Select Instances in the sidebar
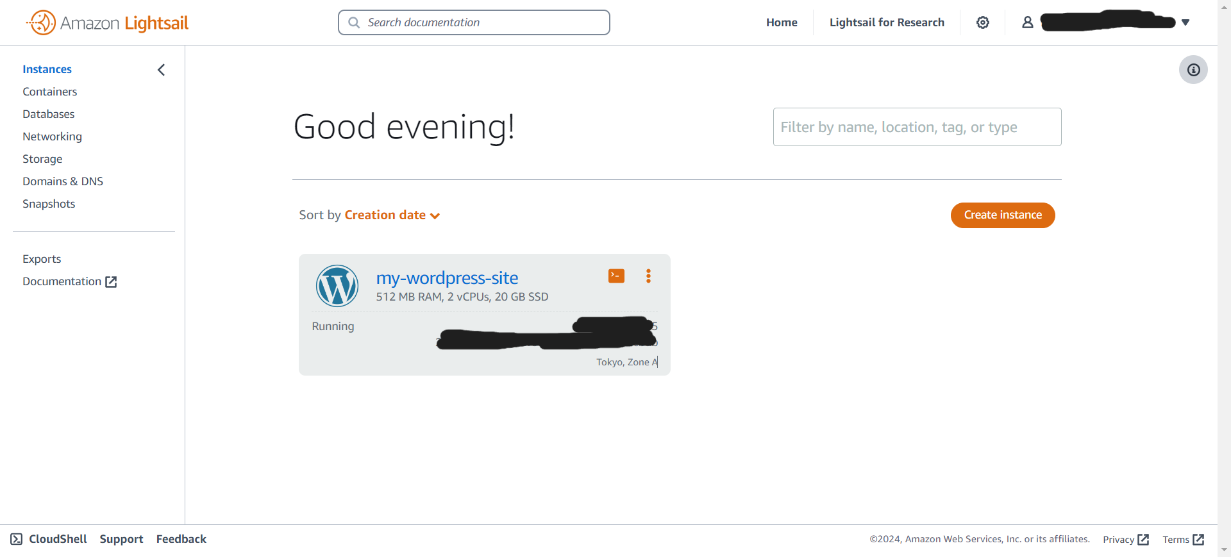 click(47, 69)
